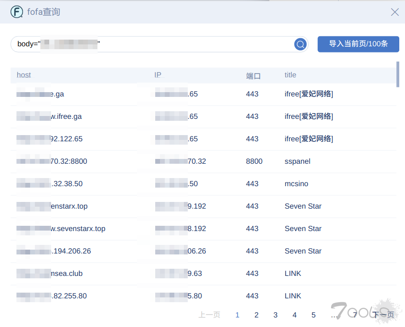
Task: Click IP ending in .50
Action: (176, 184)
